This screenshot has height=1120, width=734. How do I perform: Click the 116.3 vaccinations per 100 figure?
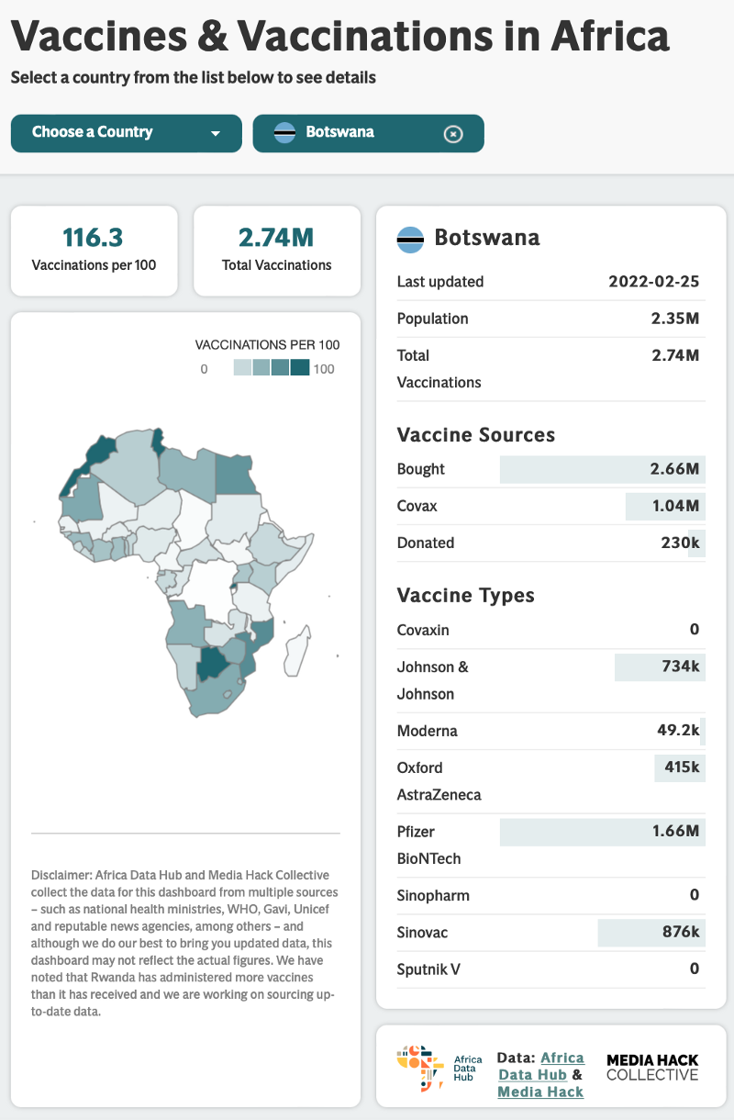(x=94, y=238)
